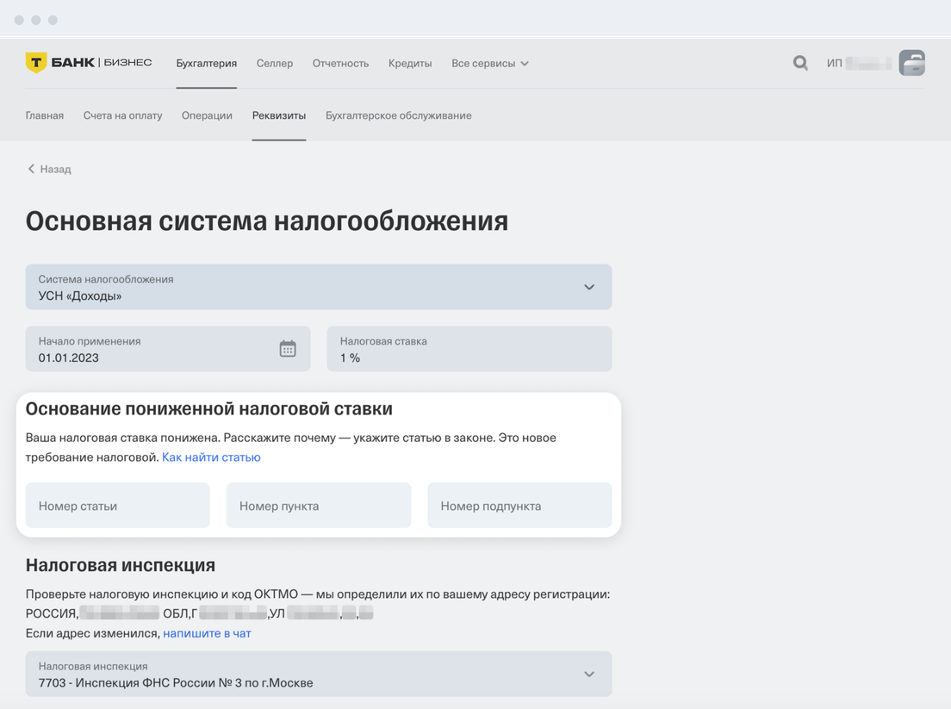Click the Основная система налогообложения heading
Viewport: 951px width, 709px height.
267,221
